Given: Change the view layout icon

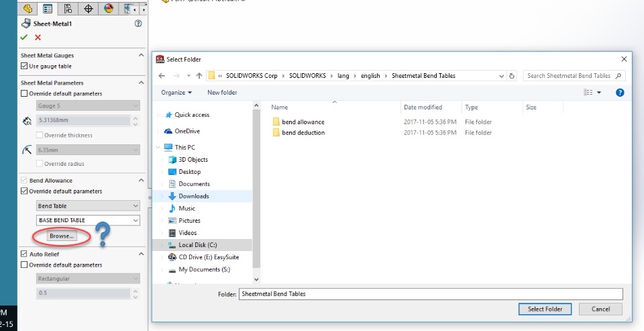Looking at the screenshot, I should pyautogui.click(x=588, y=93).
